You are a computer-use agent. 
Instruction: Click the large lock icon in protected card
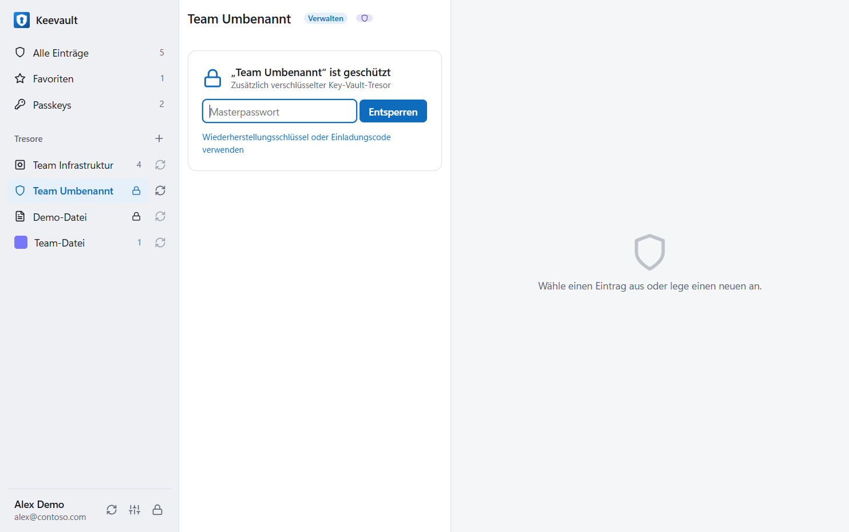[x=212, y=78]
